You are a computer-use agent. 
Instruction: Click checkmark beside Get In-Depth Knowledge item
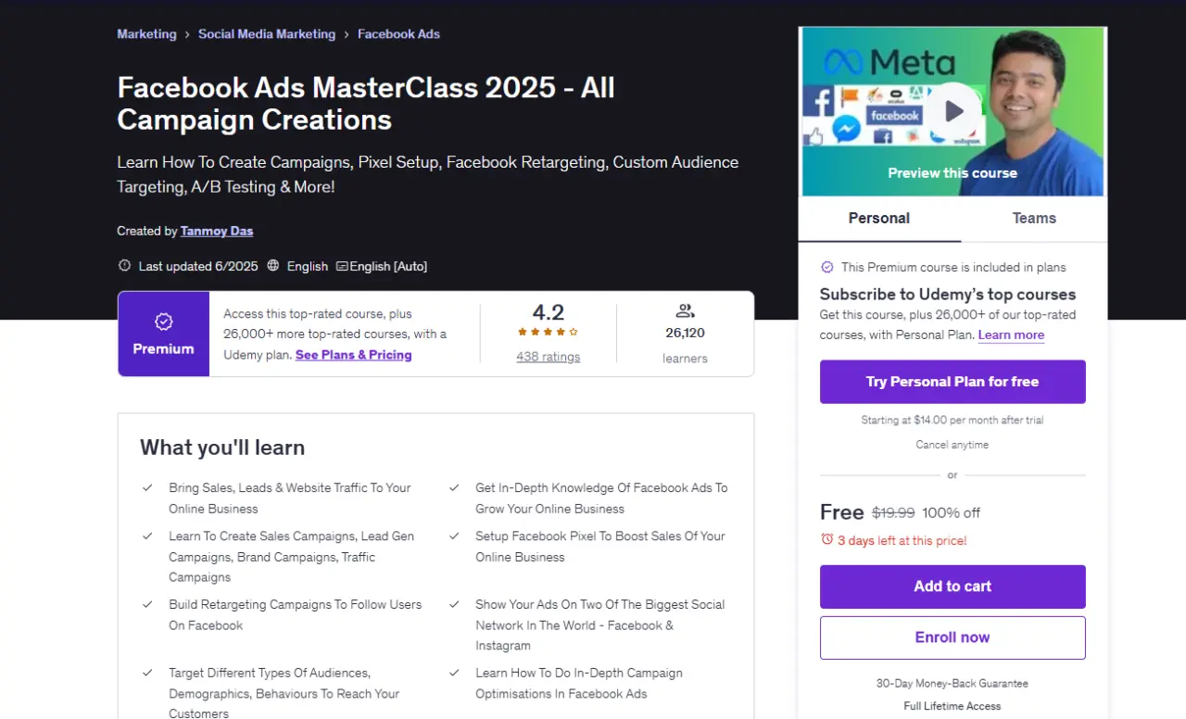(x=455, y=487)
